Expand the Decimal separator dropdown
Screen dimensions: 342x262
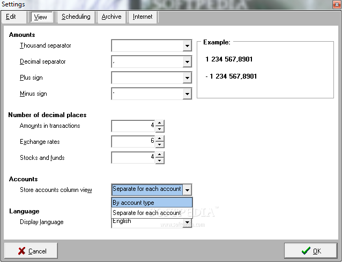(x=187, y=62)
